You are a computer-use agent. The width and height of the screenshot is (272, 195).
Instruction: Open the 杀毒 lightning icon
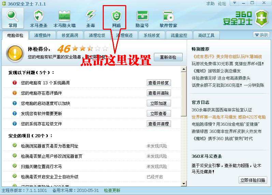tap(90, 18)
